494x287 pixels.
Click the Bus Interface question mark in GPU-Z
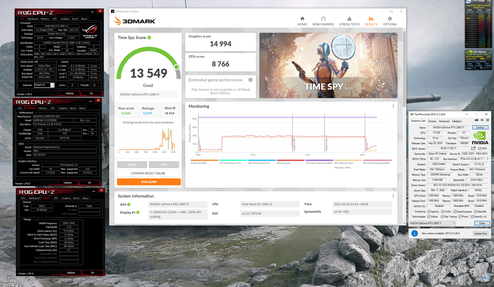point(488,159)
